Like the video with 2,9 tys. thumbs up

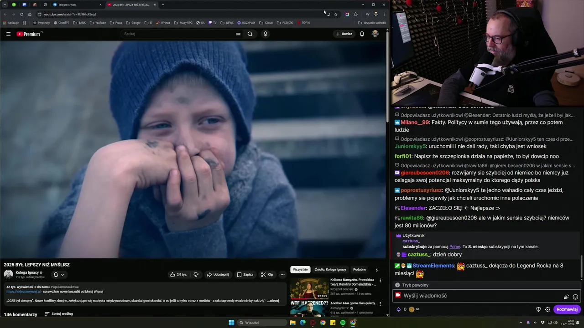tap(178, 275)
